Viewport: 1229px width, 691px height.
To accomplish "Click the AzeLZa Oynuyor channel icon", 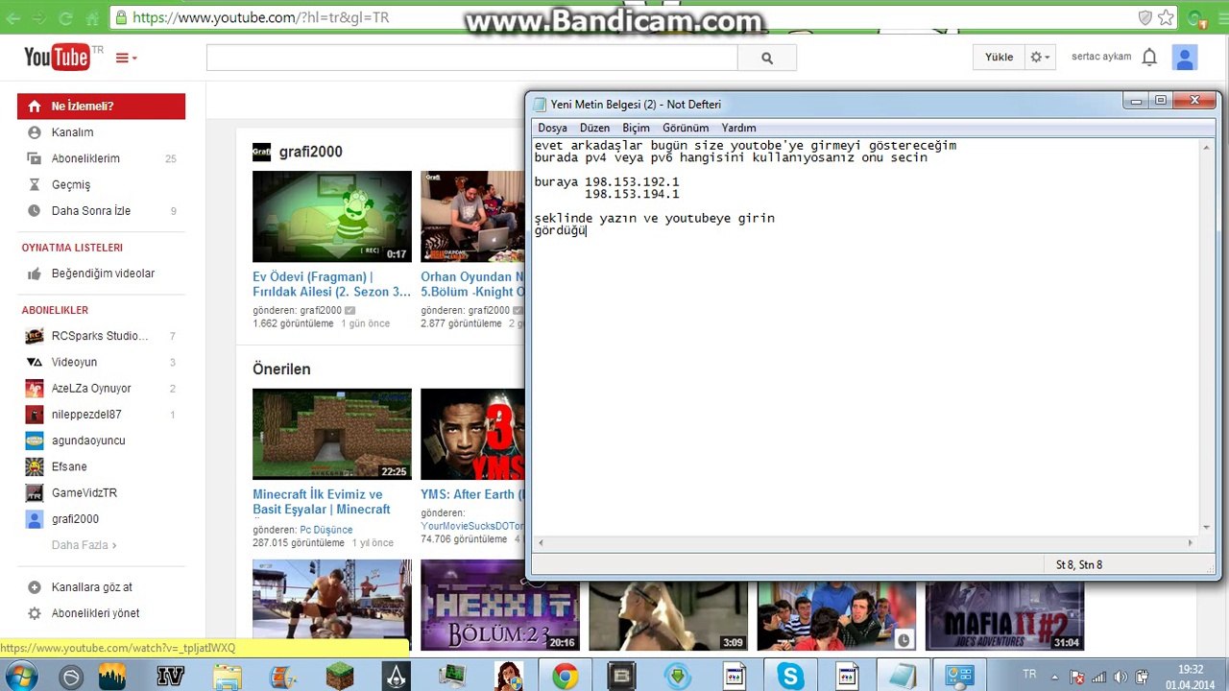I will [35, 389].
